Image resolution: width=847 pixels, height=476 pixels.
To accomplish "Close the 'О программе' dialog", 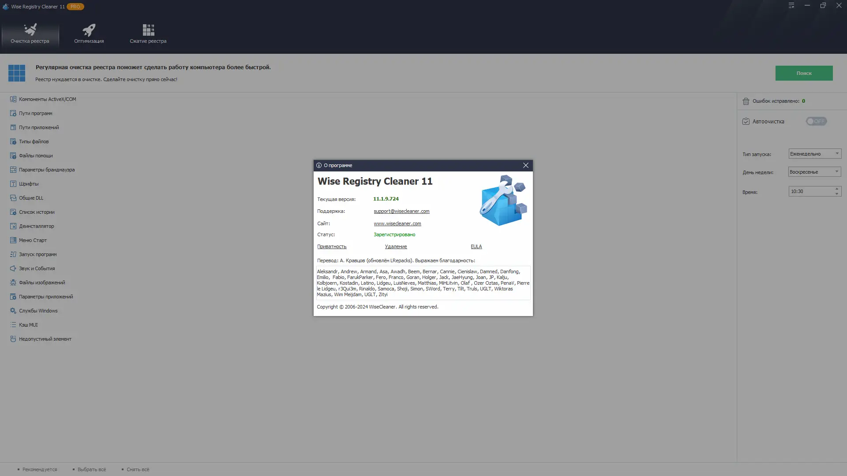I will pos(525,165).
